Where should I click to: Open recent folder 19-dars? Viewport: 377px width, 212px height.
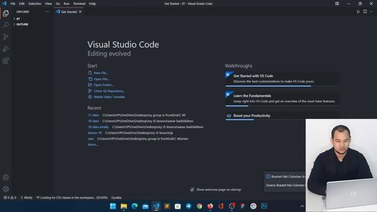(x=93, y=121)
